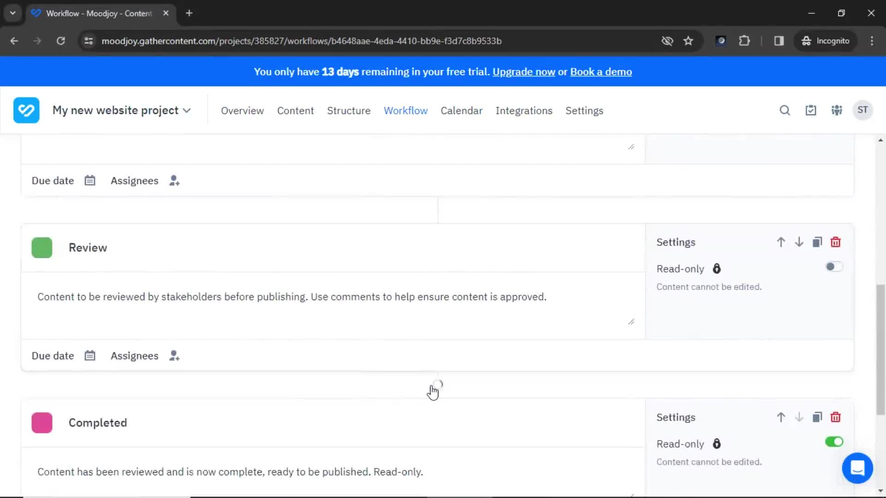Click the move-up arrow icon for Review

(x=781, y=242)
